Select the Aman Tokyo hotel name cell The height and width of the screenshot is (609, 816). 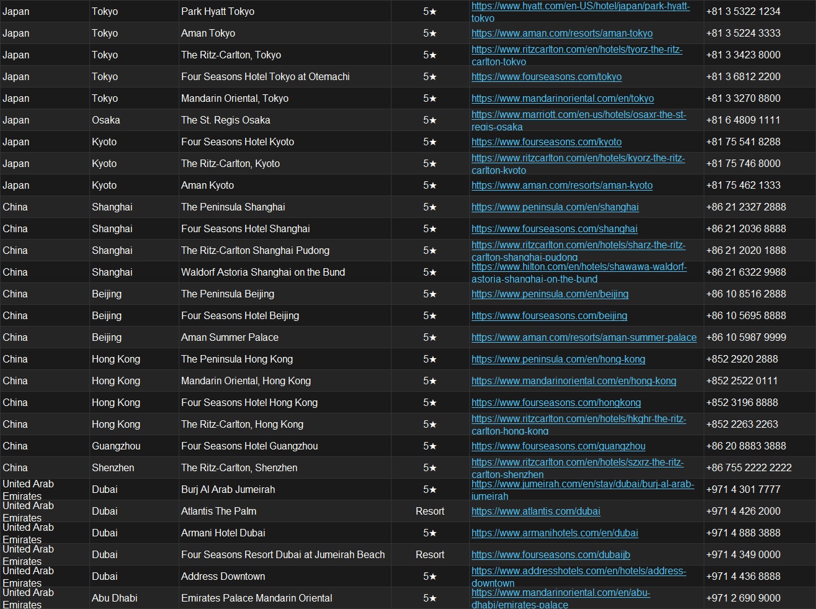pyautogui.click(x=285, y=34)
